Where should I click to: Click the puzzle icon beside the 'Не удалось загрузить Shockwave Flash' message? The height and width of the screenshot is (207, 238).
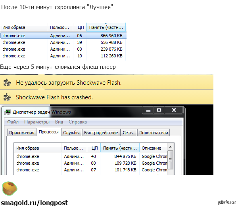point(7,83)
